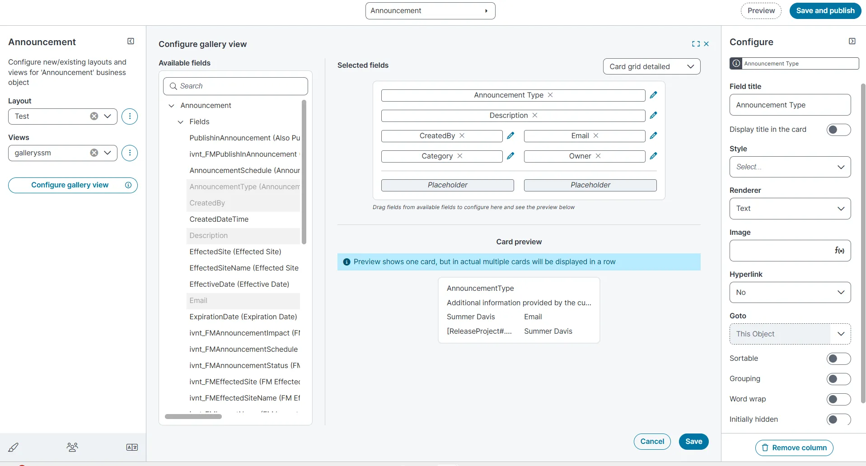Click the Configure panel vertical scrollbar
The height and width of the screenshot is (466, 866).
(863, 243)
